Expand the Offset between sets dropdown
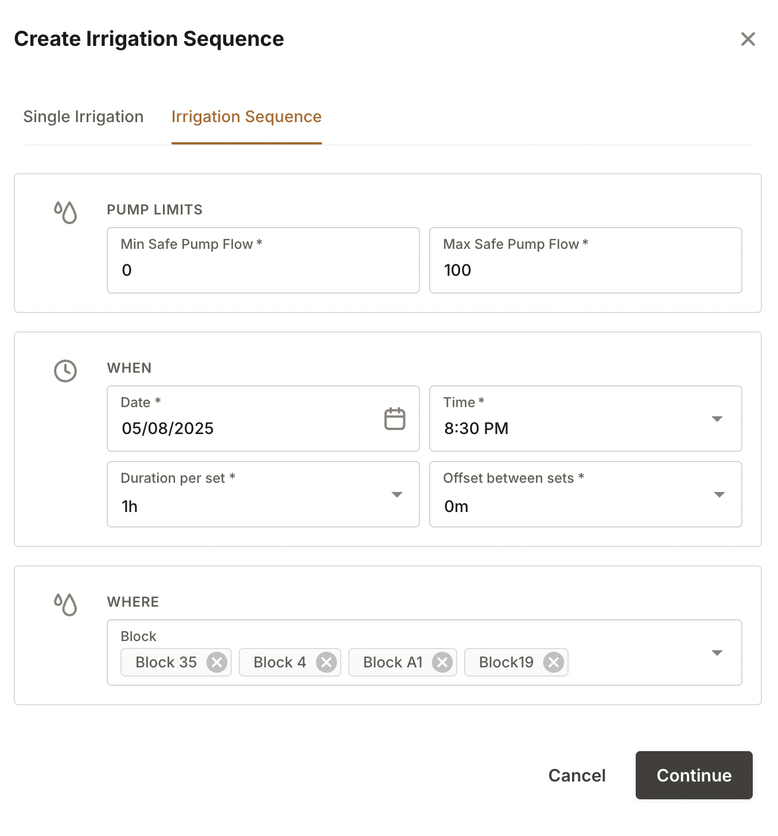 719,495
